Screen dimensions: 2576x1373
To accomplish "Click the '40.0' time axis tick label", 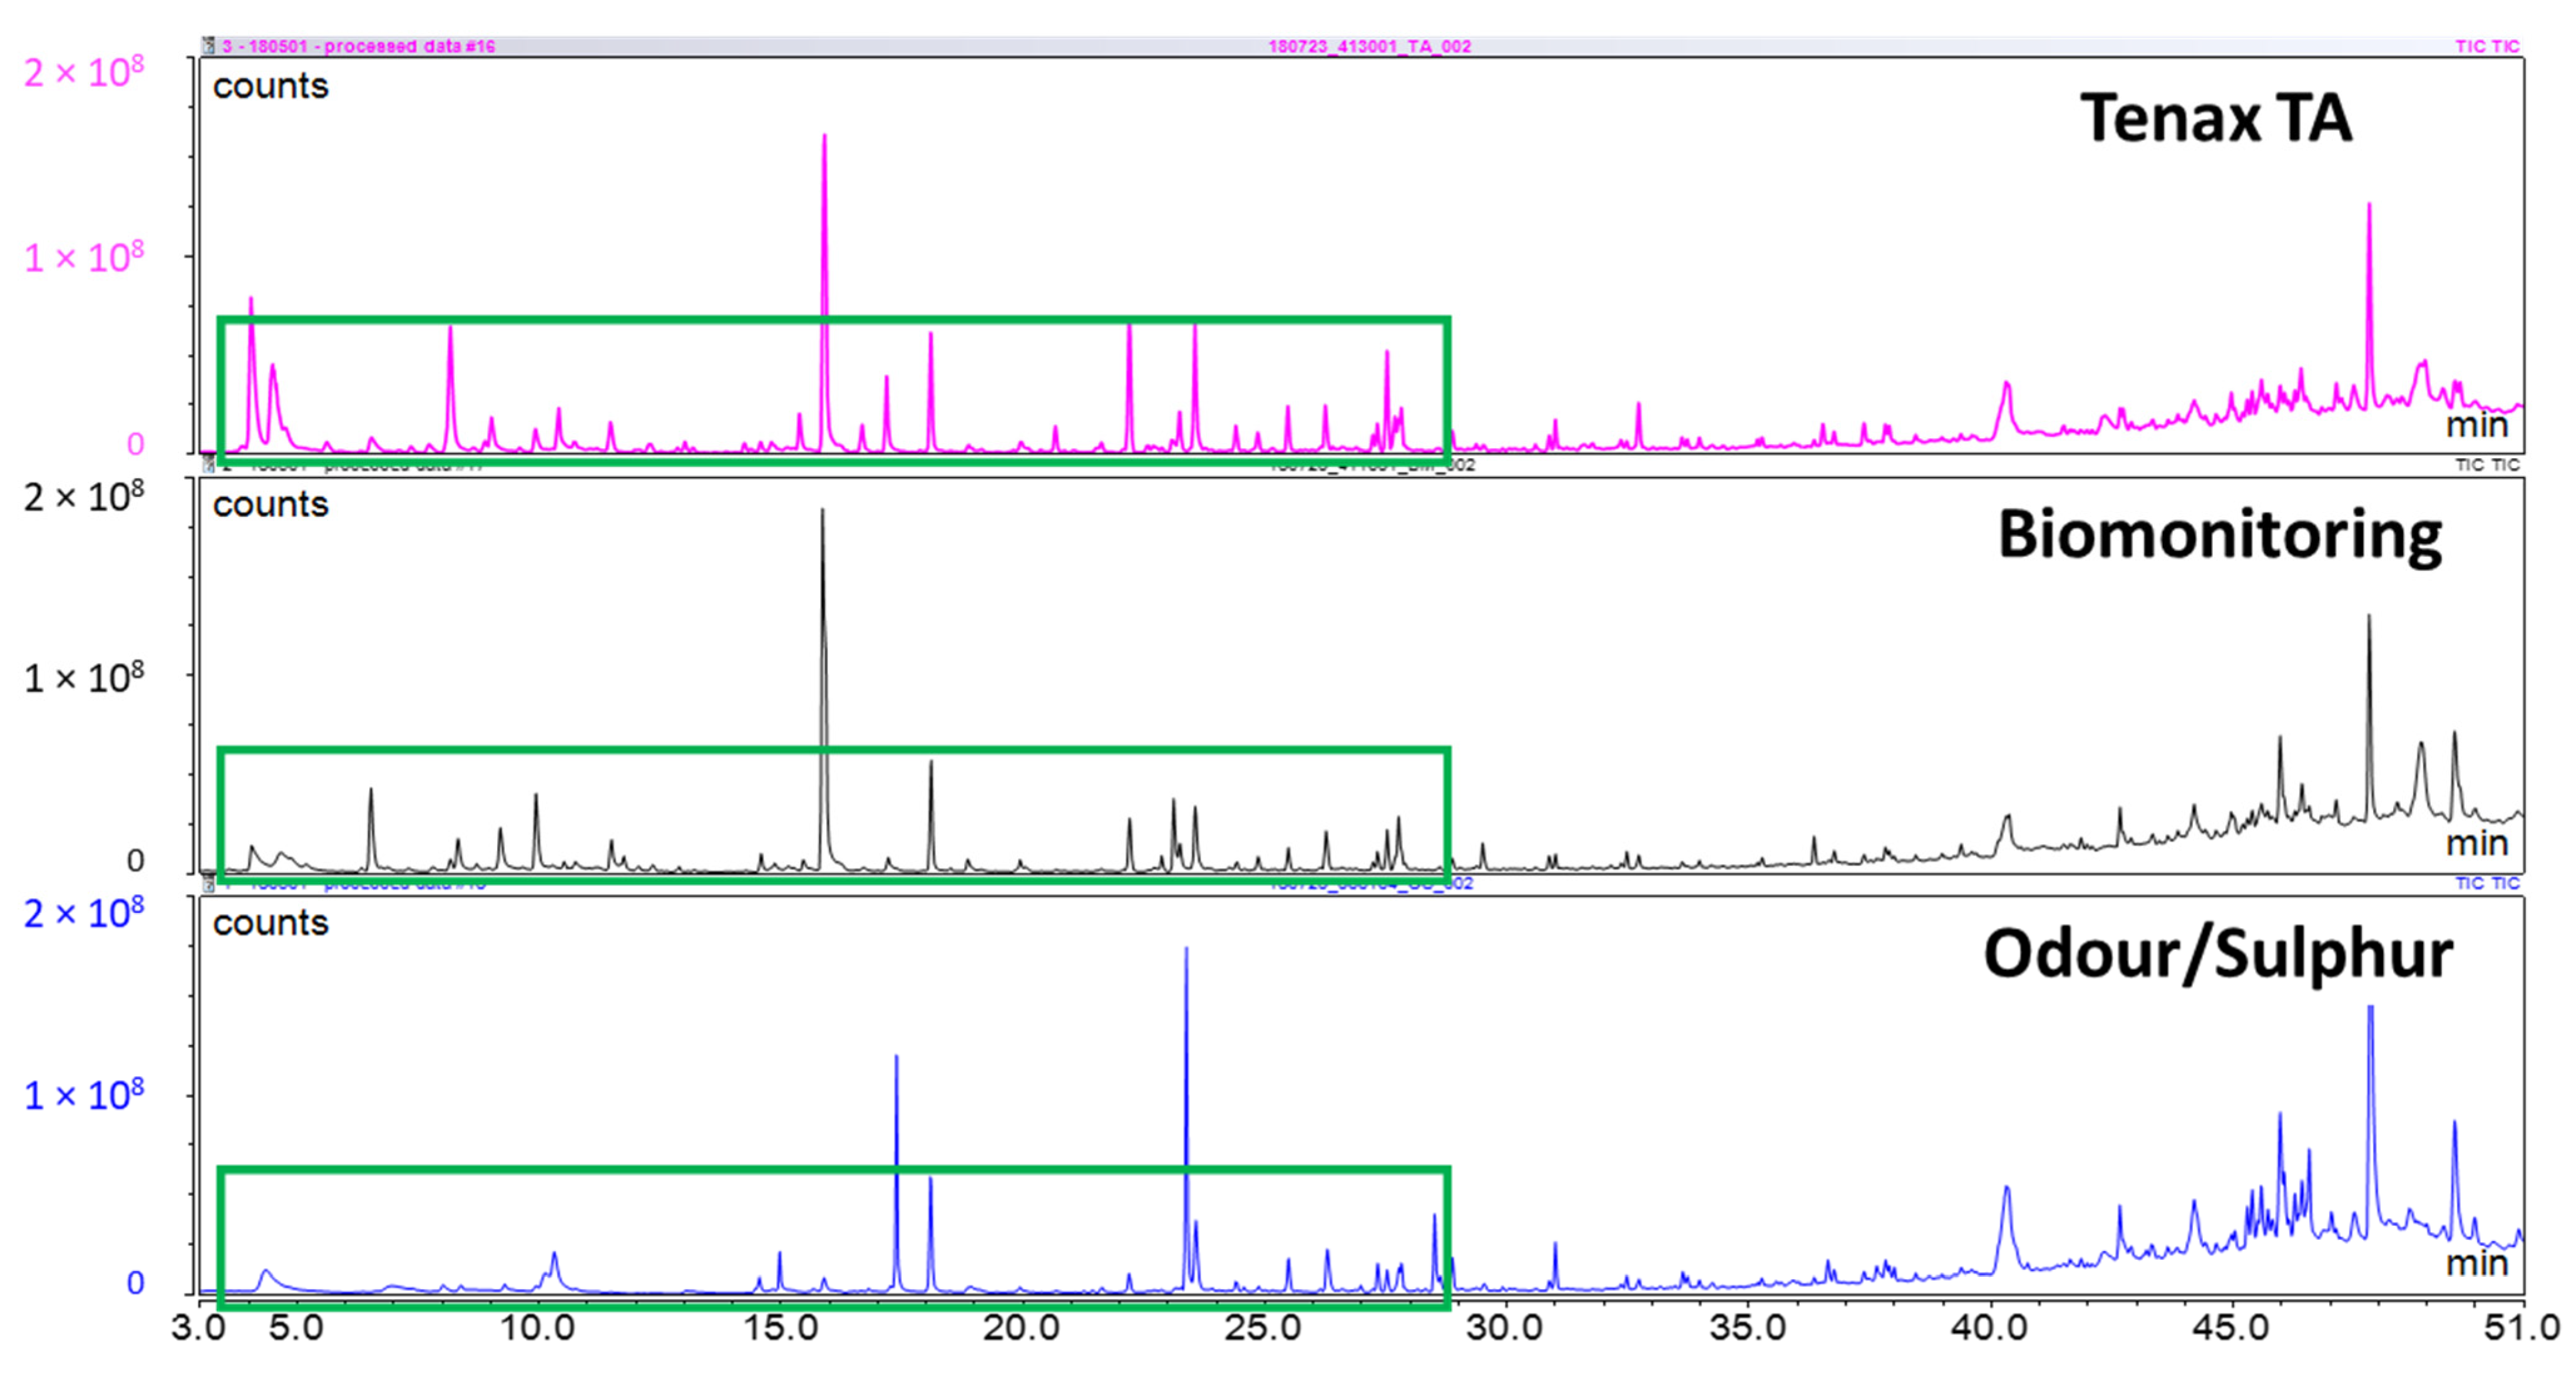I will pos(1990,1329).
